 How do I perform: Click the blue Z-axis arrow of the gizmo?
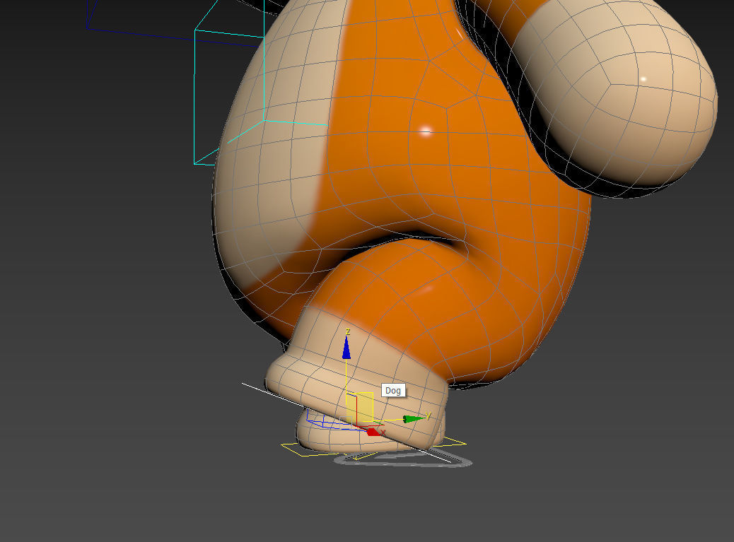pyautogui.click(x=346, y=348)
